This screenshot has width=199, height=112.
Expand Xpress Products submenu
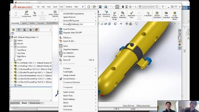[x=78, y=17]
